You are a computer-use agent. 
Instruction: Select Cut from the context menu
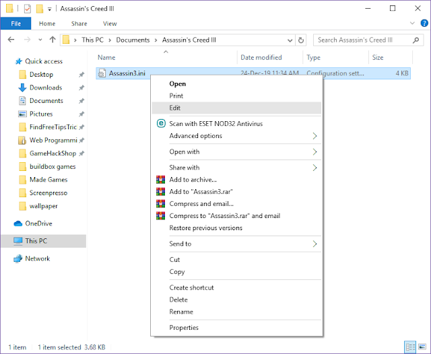[x=236, y=260]
